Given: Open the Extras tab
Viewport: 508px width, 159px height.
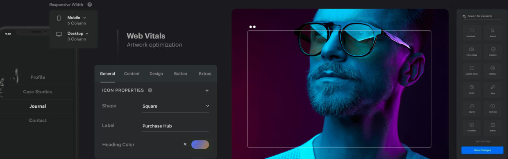Looking at the screenshot, I should point(205,74).
